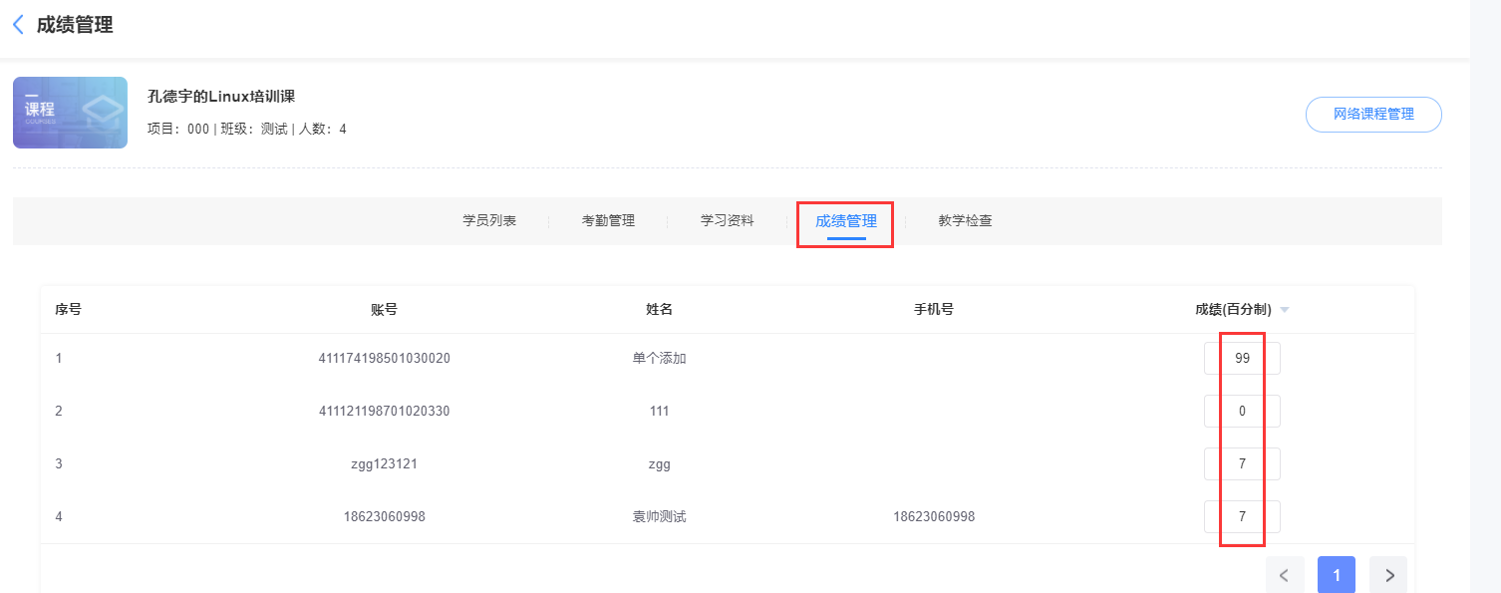The height and width of the screenshot is (593, 1501).
Task: Edit score input for 袁帅测试
Action: coord(1242,516)
